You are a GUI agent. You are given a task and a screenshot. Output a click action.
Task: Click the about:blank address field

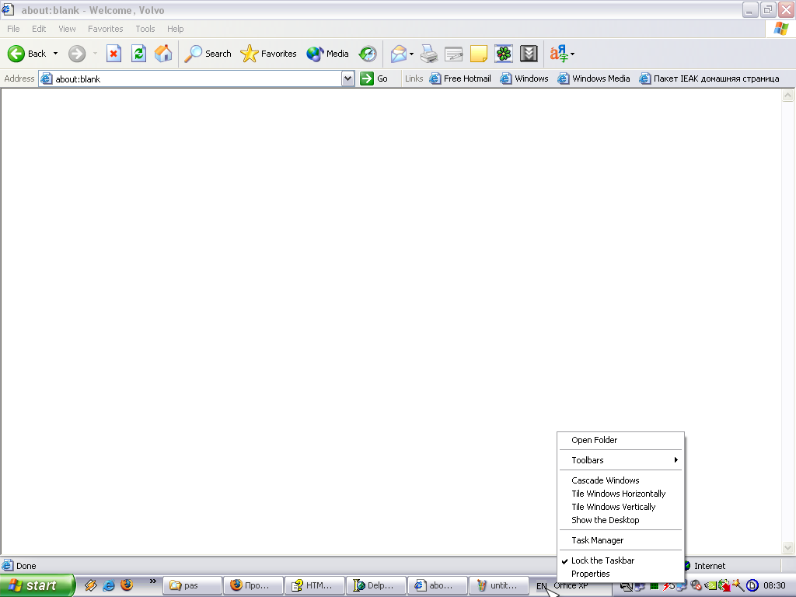point(194,79)
